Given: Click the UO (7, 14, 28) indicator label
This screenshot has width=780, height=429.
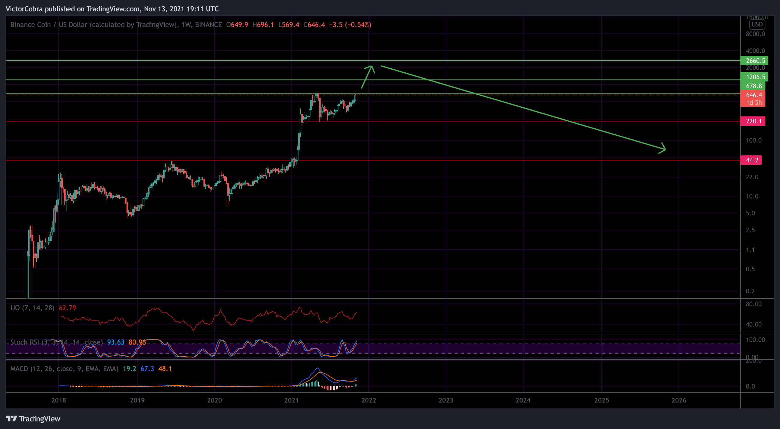Looking at the screenshot, I should [32, 308].
